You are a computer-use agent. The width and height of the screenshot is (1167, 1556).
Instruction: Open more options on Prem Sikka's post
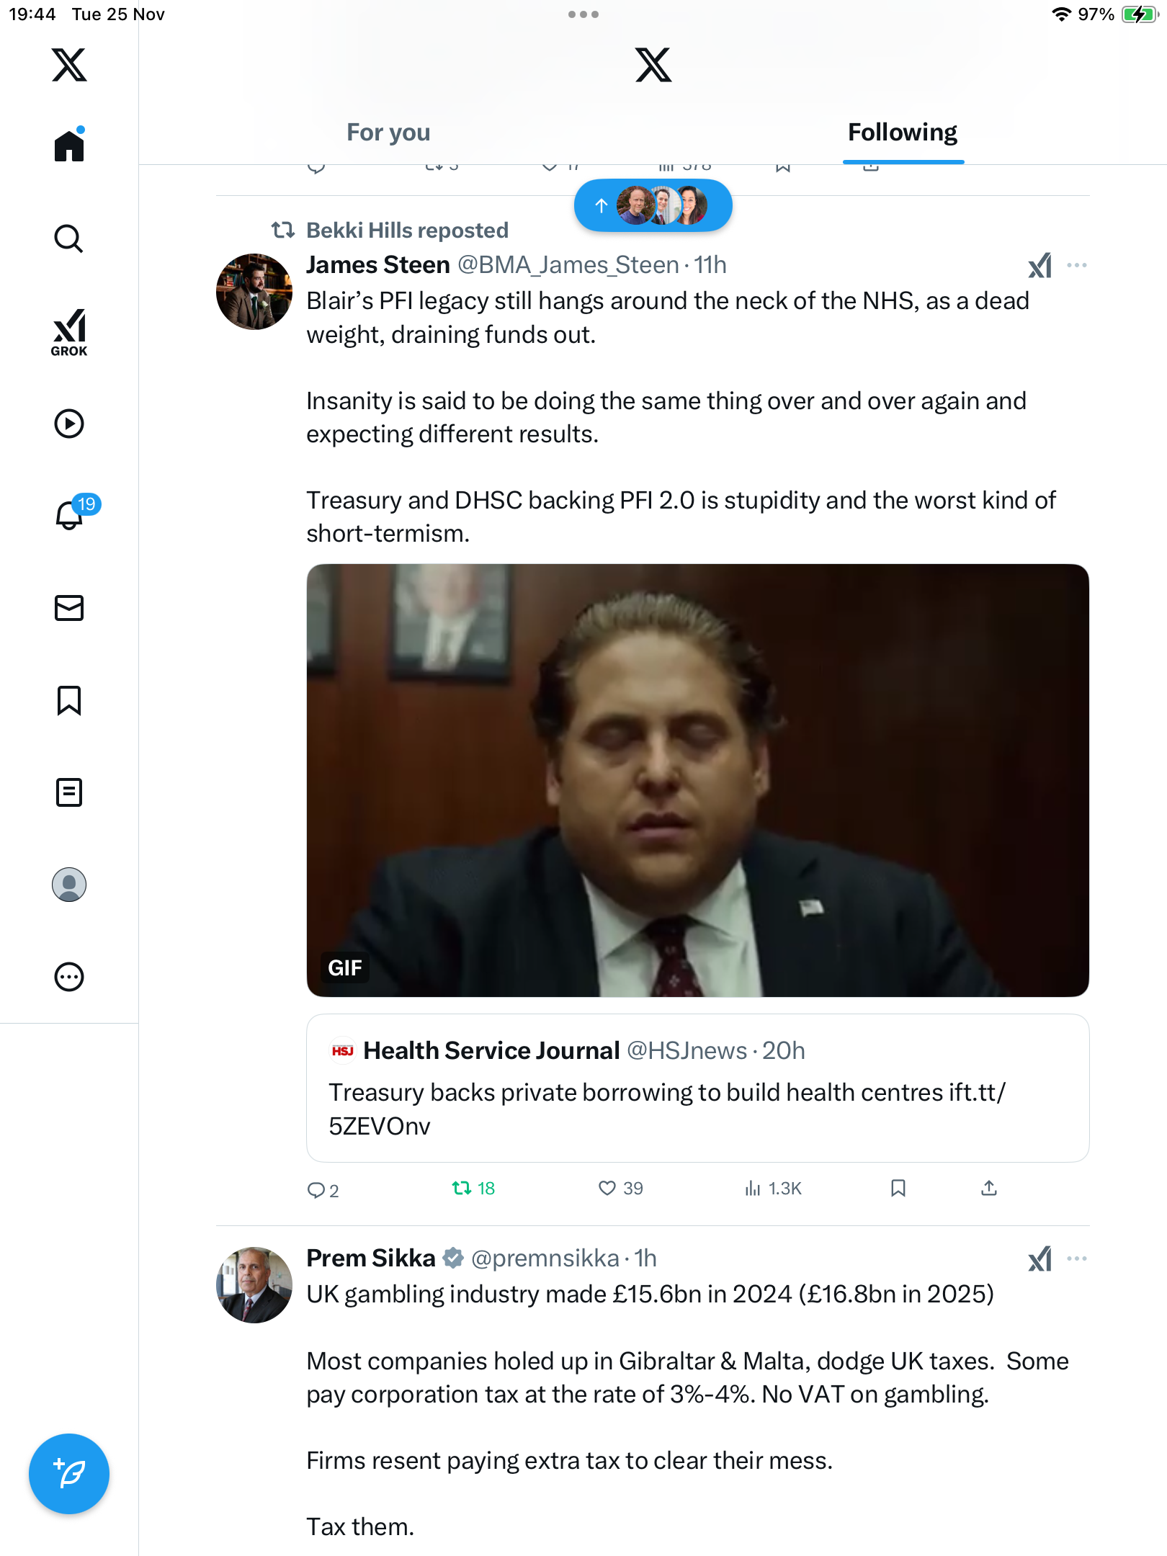(x=1076, y=1259)
